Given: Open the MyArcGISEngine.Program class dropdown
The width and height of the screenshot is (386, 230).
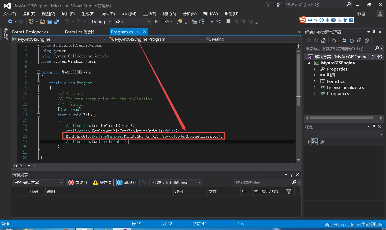Looking at the screenshot, I should [x=156, y=39].
